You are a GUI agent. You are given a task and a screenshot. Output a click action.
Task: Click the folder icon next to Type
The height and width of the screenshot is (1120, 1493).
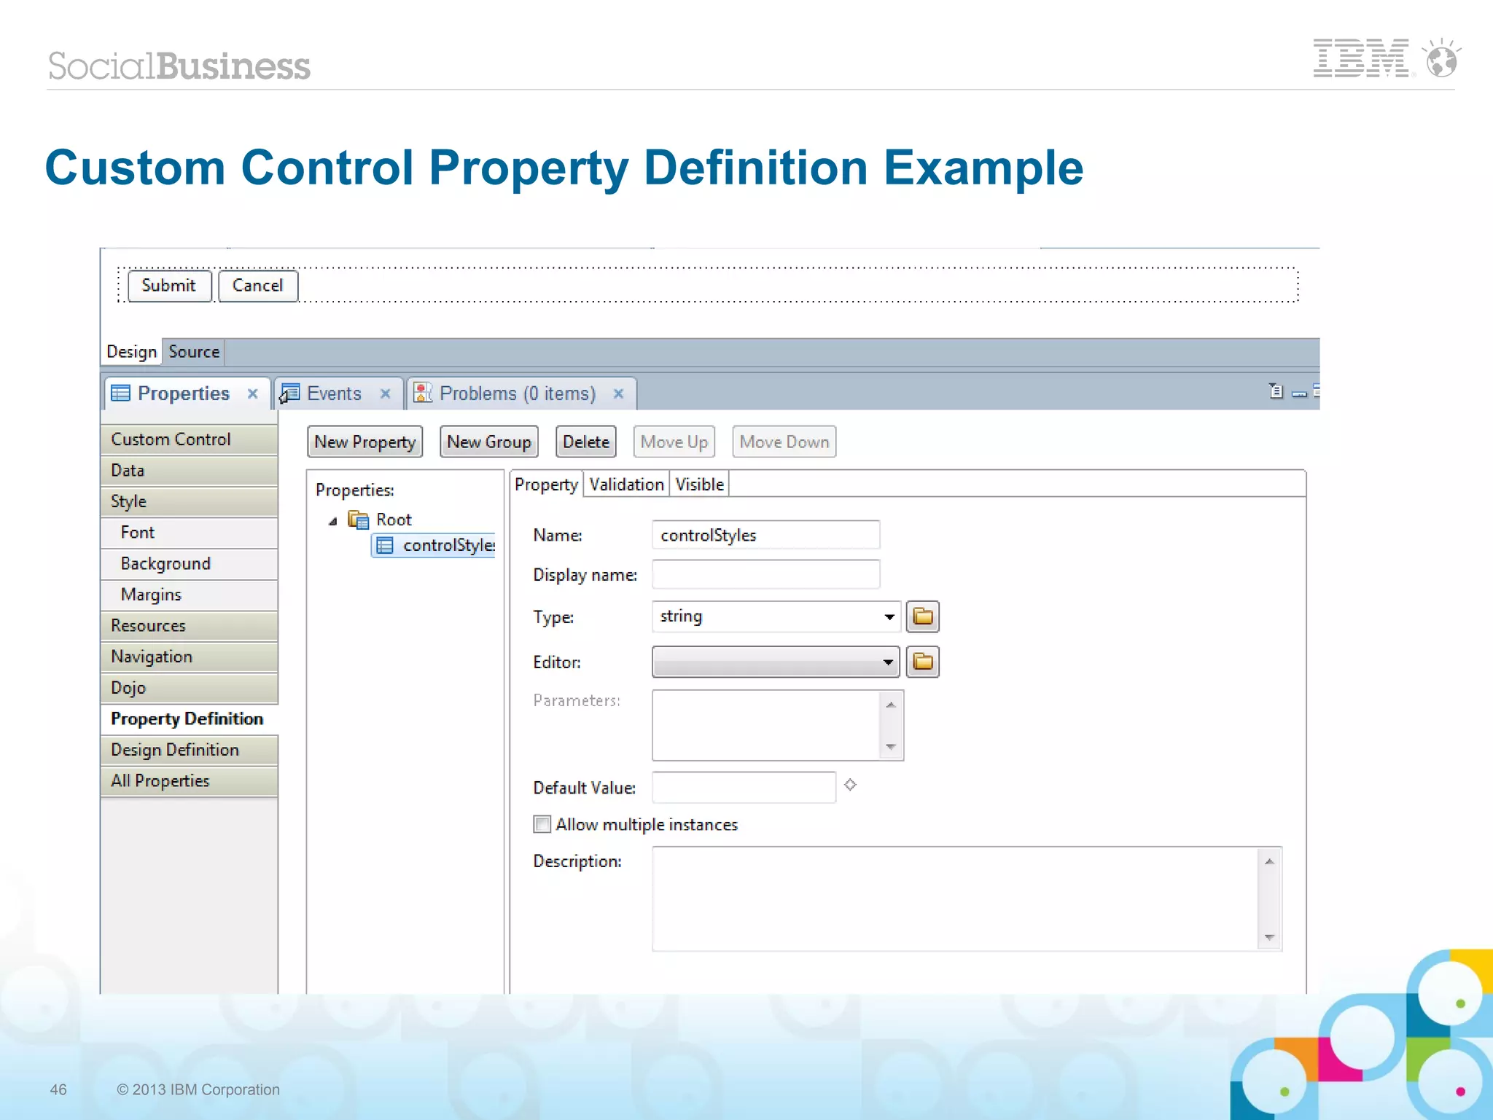tap(922, 616)
